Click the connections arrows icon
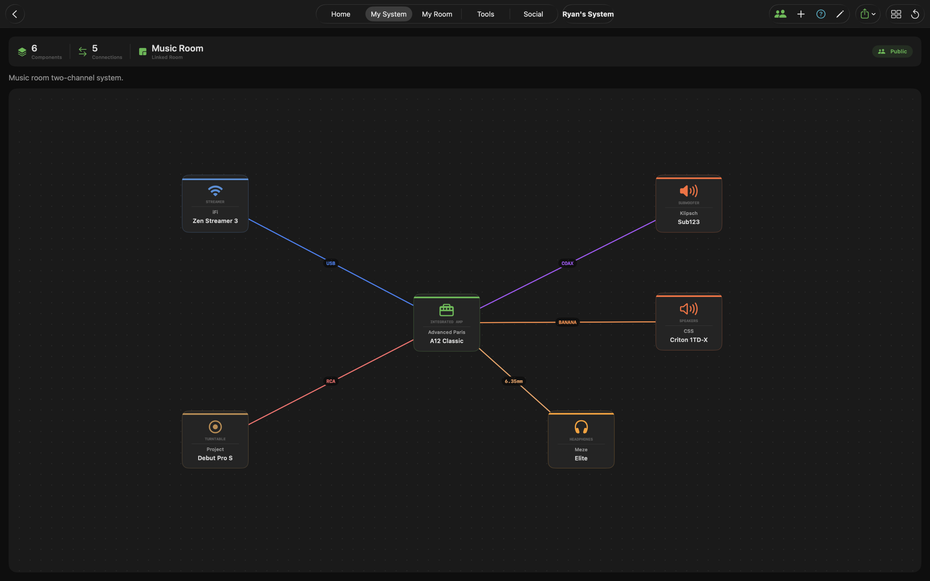 click(x=83, y=52)
